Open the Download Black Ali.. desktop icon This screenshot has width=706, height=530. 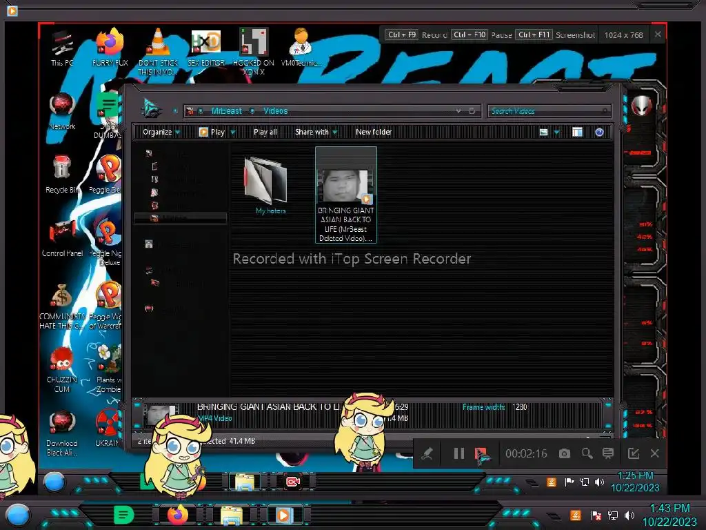tap(62, 433)
